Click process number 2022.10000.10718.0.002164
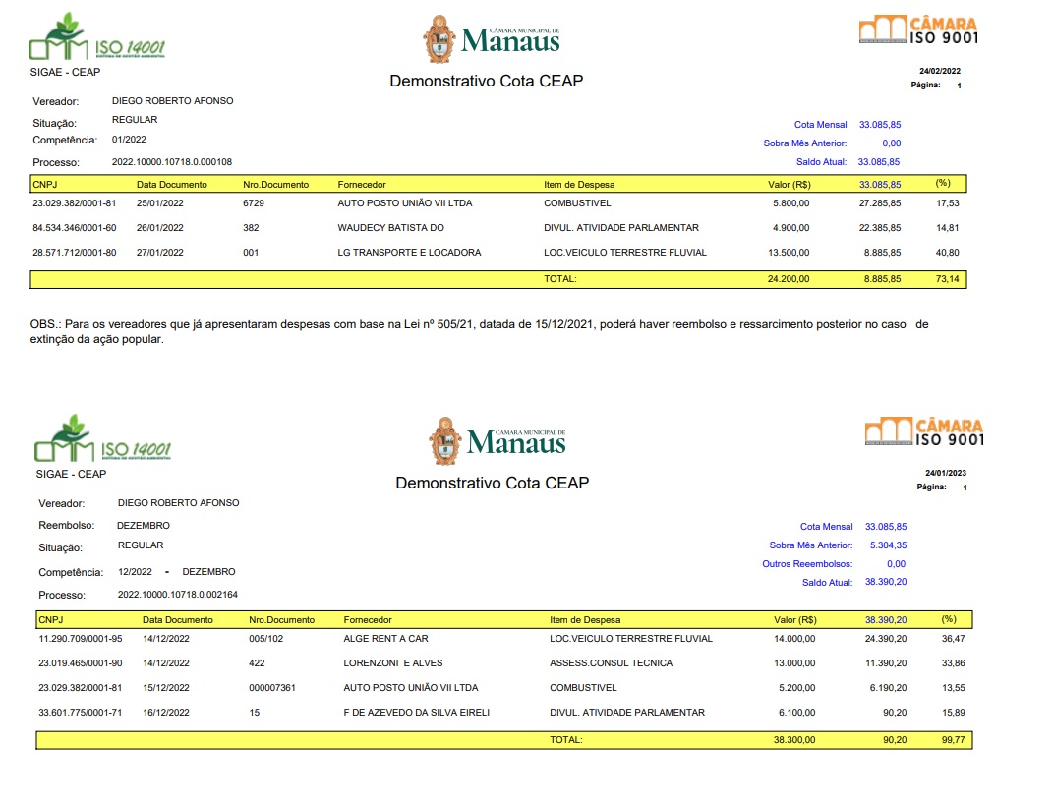Image resolution: width=1053 pixels, height=803 pixels. [x=177, y=595]
